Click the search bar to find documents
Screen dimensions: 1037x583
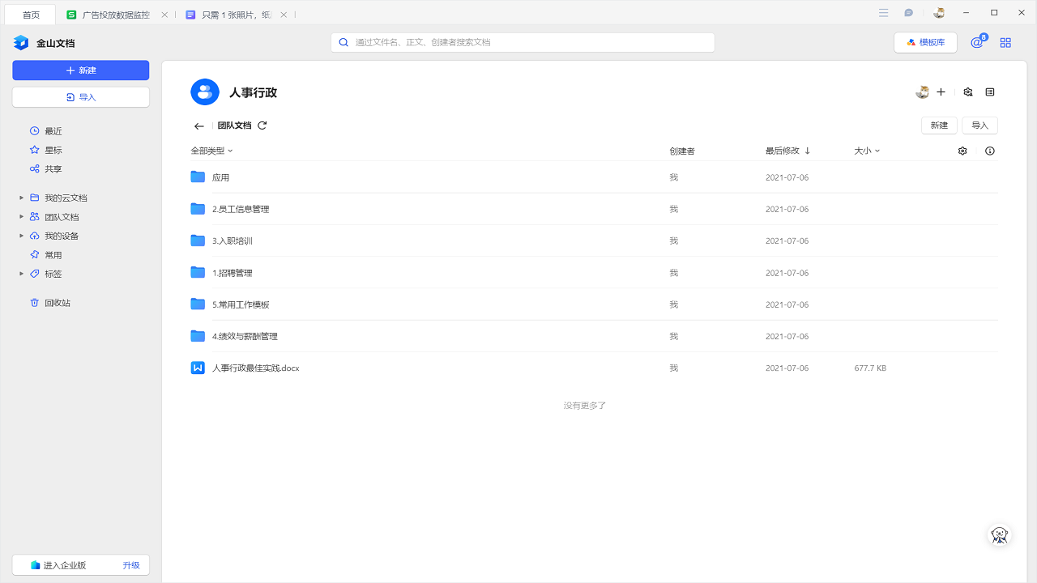click(522, 42)
